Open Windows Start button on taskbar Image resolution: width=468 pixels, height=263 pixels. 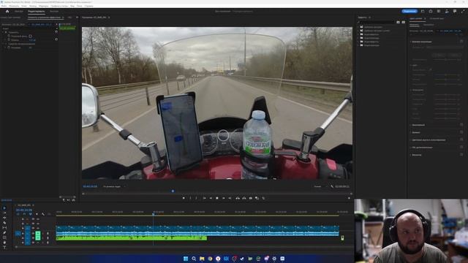click(x=186, y=259)
